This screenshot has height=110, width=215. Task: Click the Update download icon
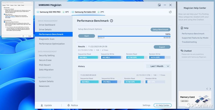(x=42, y=105)
